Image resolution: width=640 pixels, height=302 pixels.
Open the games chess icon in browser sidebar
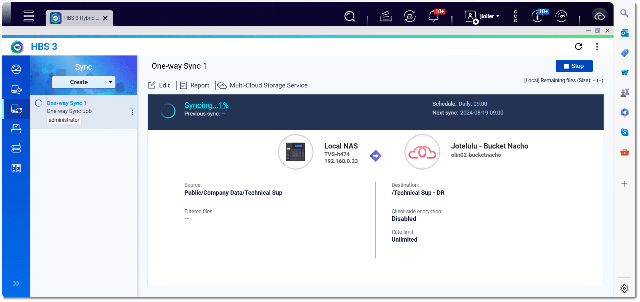(x=624, y=93)
